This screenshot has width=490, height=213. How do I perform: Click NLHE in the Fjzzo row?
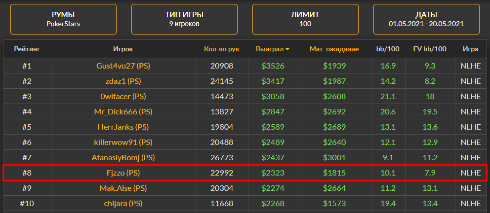[x=471, y=173]
